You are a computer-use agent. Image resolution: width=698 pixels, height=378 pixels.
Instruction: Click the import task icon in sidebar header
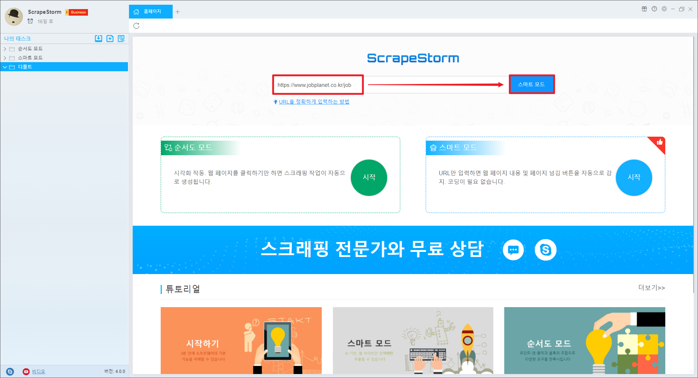tap(99, 39)
